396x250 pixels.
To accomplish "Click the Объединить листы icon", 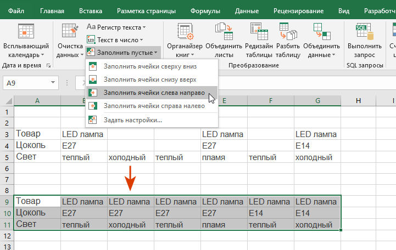I will [x=223, y=32].
